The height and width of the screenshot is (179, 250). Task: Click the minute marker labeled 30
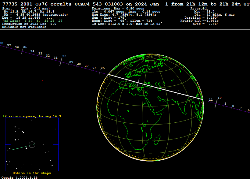(x=64, y=56)
